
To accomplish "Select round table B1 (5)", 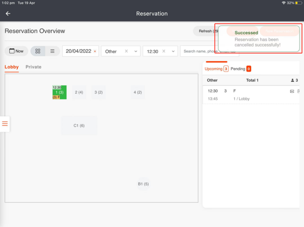I will coord(143,184).
